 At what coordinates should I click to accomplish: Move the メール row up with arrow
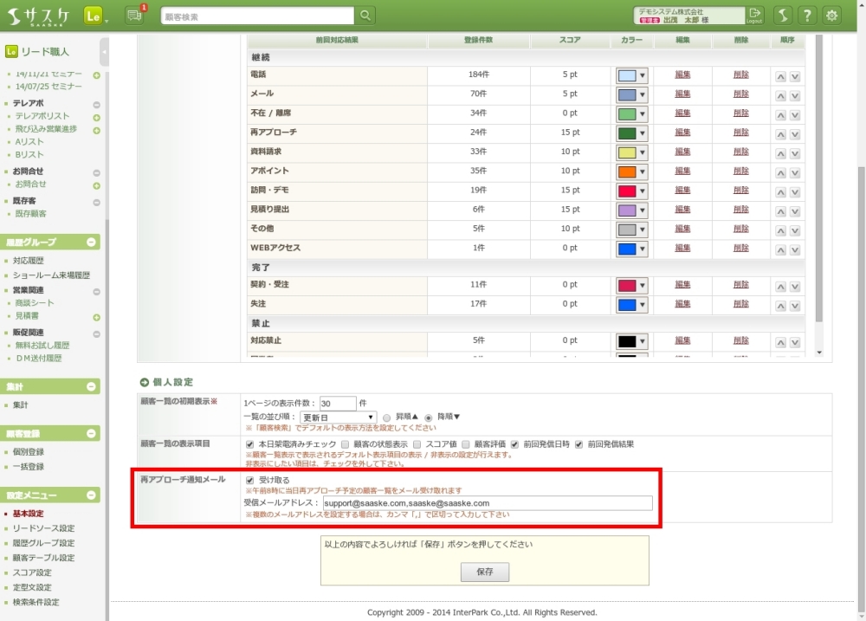point(780,94)
